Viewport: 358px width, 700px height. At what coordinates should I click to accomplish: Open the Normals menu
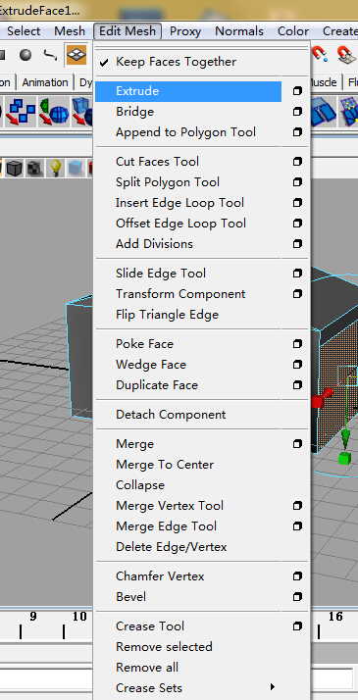[x=239, y=31]
